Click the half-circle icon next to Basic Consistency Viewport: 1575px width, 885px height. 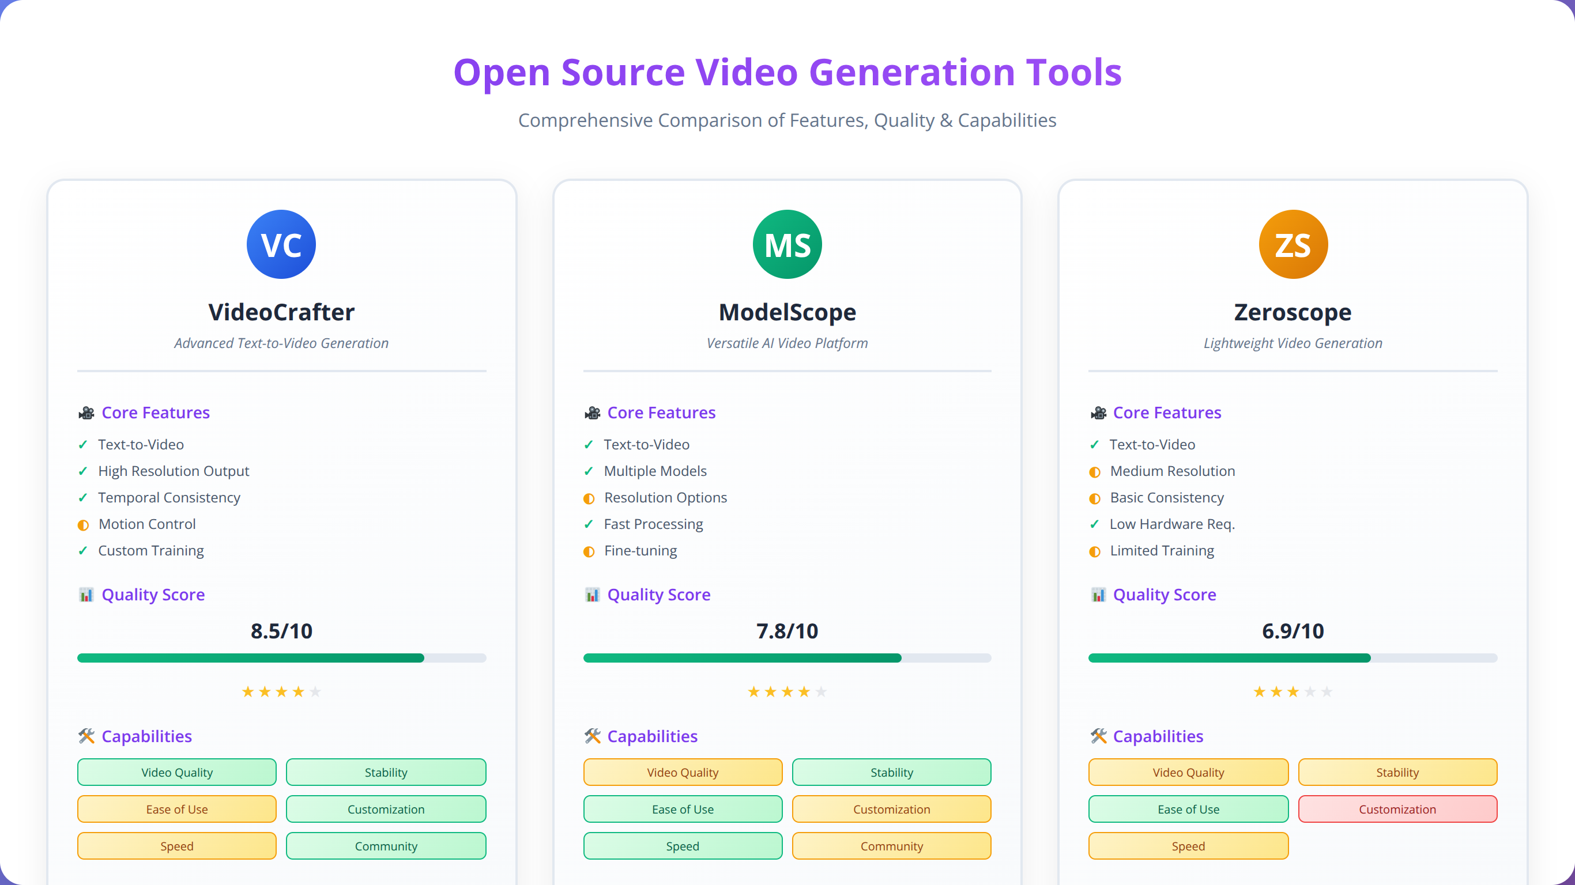coord(1094,499)
